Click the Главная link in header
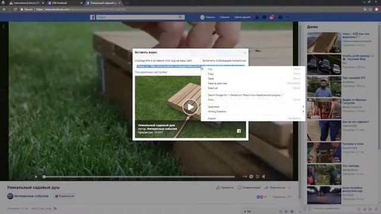This screenshot has height=214, width=381. 224,17
